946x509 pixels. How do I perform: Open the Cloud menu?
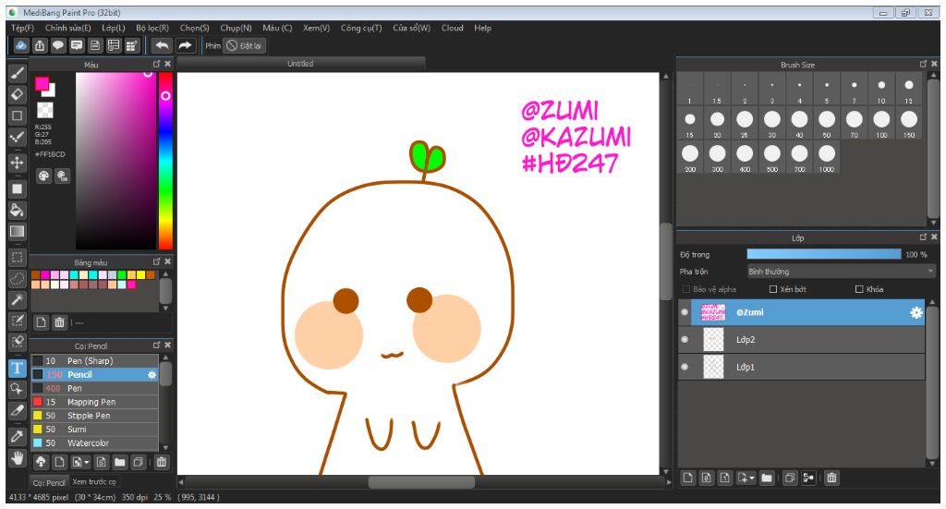click(x=452, y=28)
